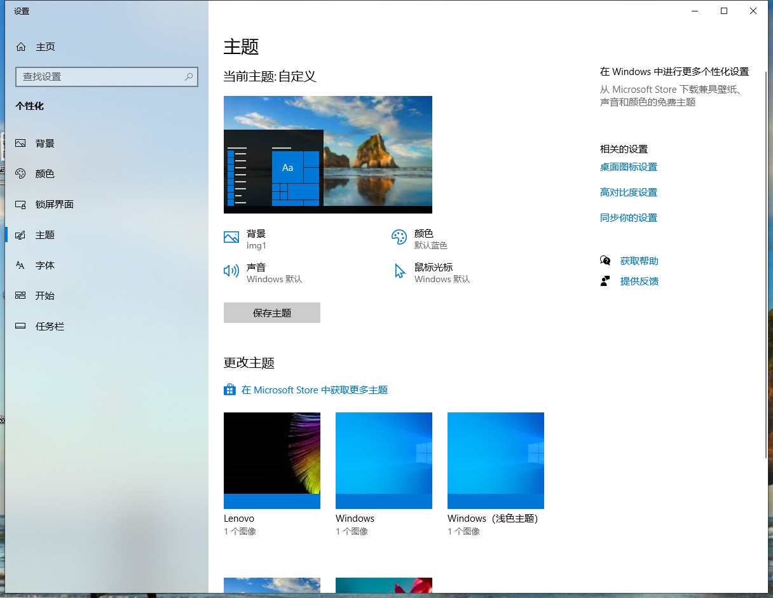The image size is (773, 598).
Task: Apply the Windows theme thumbnail
Action: coord(384,461)
